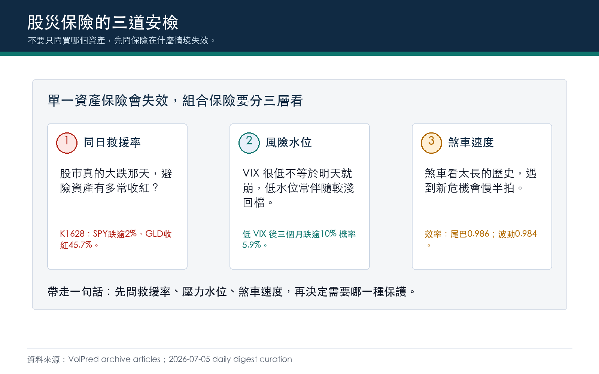Image resolution: width=599 pixels, height=374 pixels.
Task: Click the orange circled number 3 badge
Action: [x=431, y=143]
